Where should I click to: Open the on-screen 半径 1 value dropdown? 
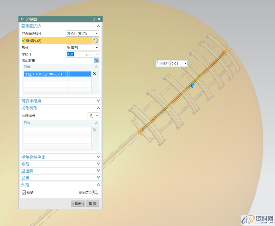tap(185, 64)
